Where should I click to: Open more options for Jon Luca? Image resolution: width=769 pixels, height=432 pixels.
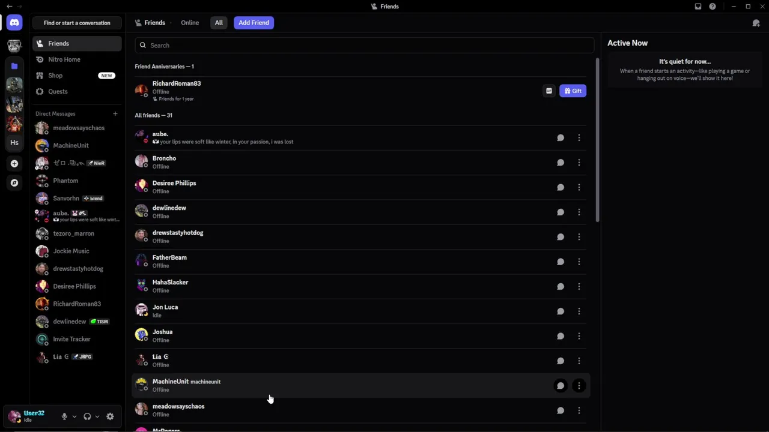(x=579, y=311)
